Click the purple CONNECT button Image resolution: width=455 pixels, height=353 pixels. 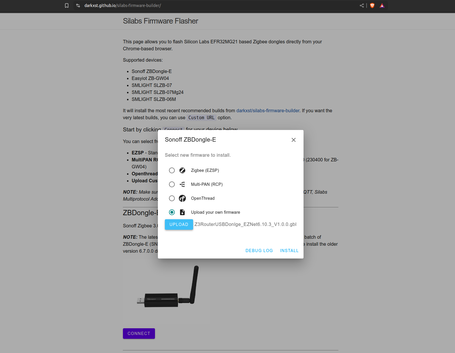pyautogui.click(x=139, y=334)
